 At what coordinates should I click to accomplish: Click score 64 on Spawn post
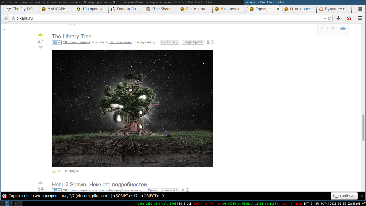(x=41, y=189)
